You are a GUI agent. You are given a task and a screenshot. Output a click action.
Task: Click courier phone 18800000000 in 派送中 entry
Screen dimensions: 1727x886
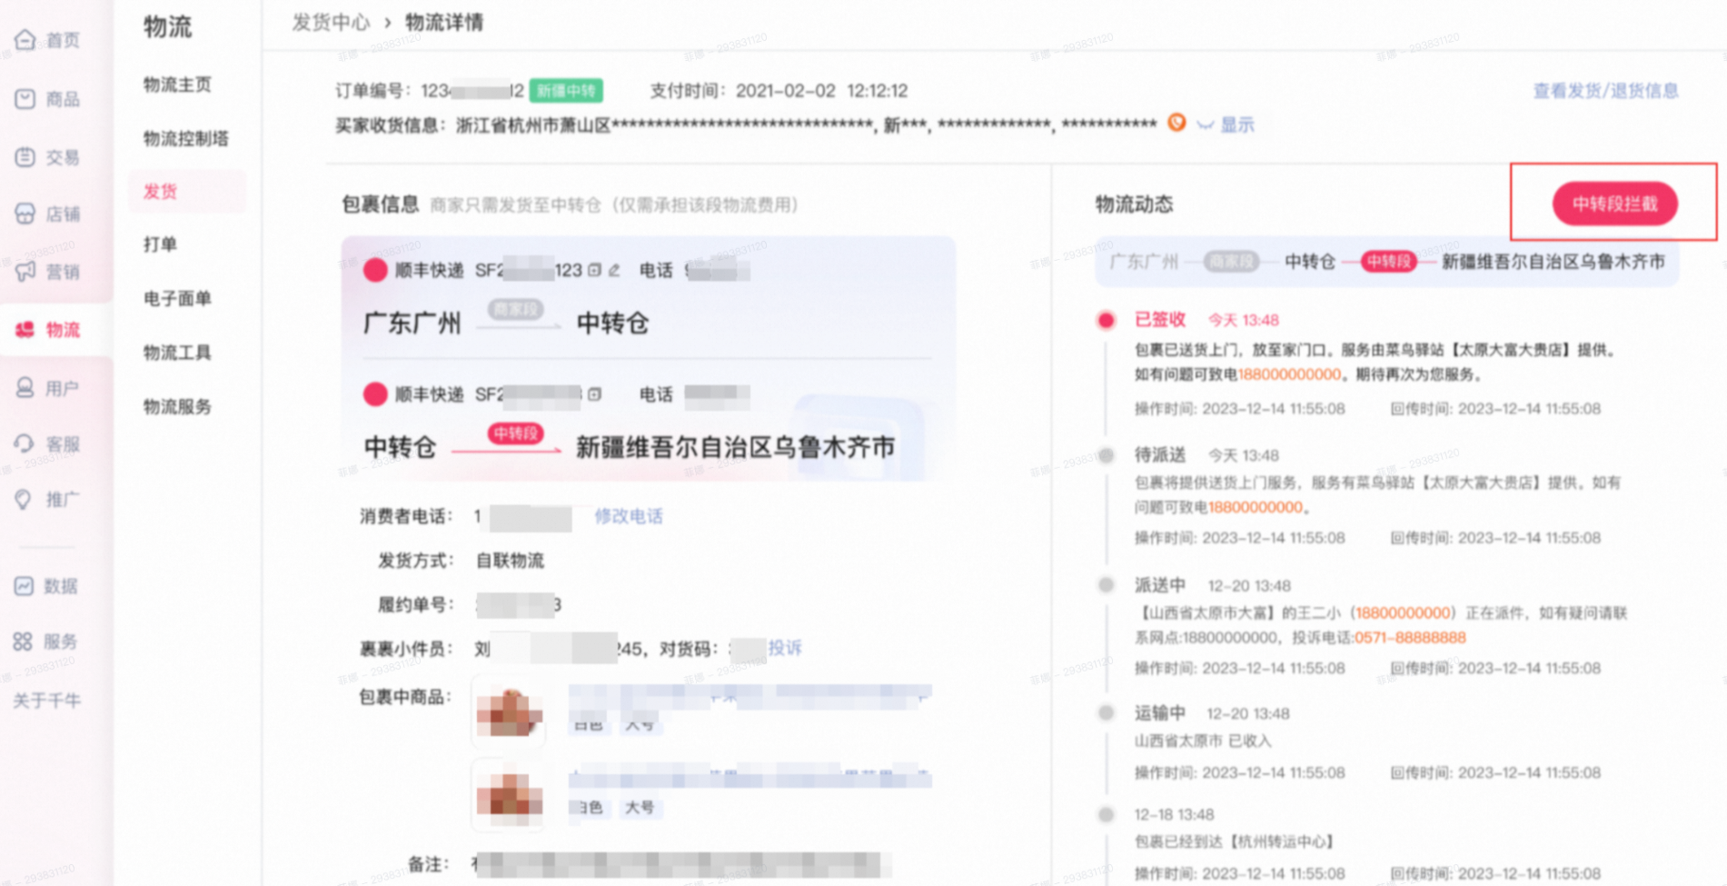coord(1403,613)
